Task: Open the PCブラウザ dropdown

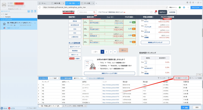Action: pos(201,8)
